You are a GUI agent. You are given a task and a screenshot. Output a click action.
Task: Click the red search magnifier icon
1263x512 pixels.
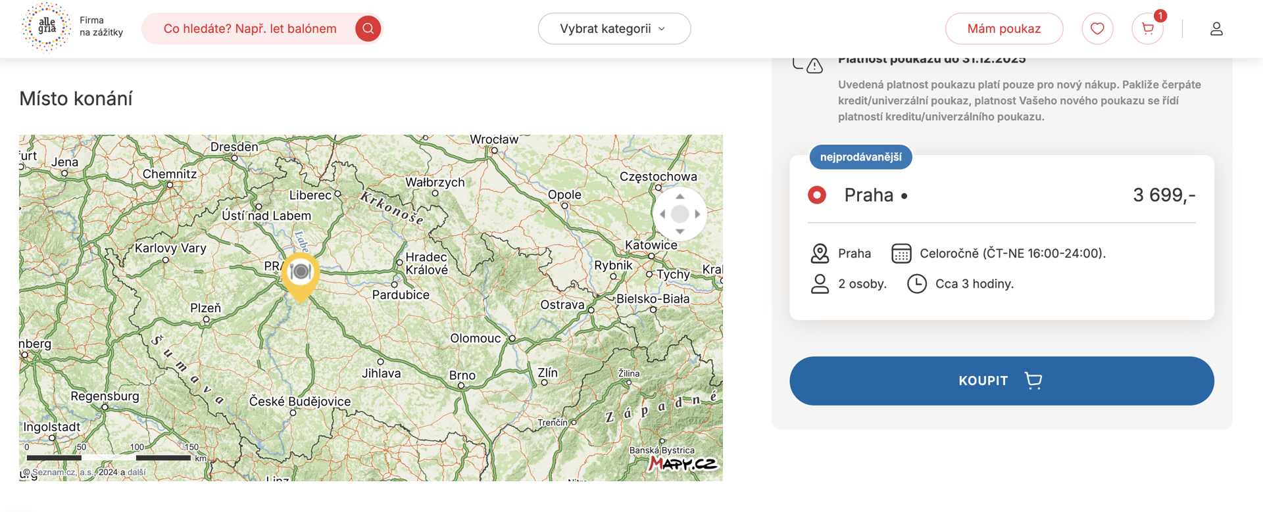(x=368, y=28)
